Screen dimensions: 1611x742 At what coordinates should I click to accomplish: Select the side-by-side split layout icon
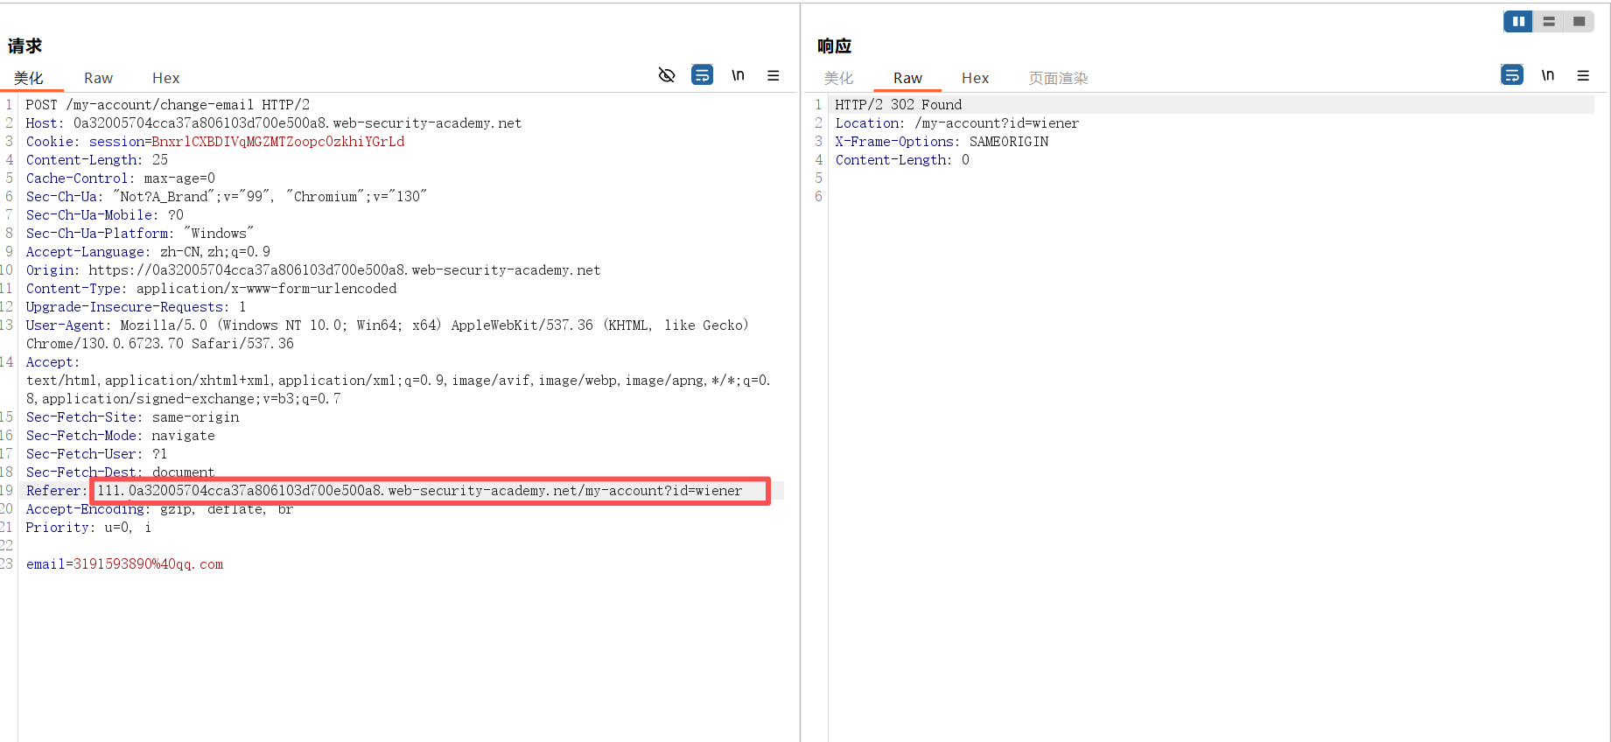[x=1518, y=22]
